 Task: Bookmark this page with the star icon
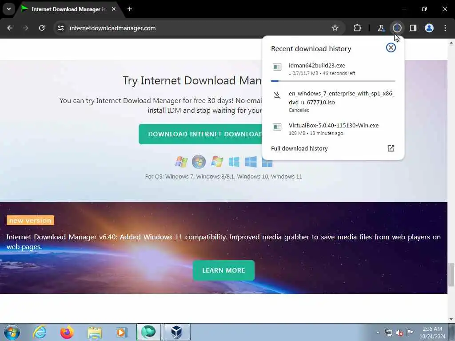(x=335, y=28)
